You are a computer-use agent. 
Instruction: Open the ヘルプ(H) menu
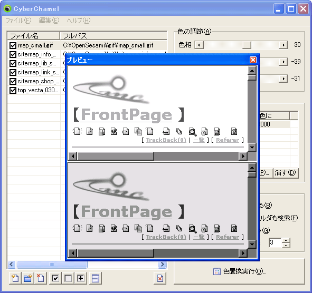point(79,21)
